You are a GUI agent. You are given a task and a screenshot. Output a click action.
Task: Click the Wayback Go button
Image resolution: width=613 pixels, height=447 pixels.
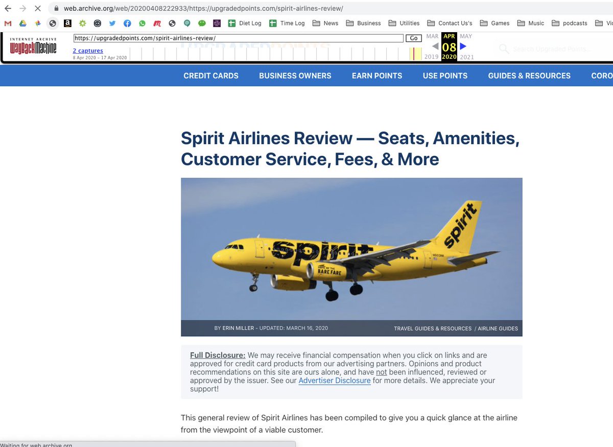click(413, 38)
